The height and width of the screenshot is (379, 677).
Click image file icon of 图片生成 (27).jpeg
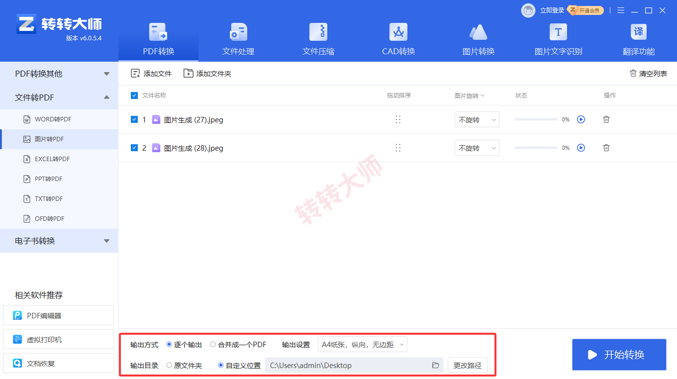156,119
